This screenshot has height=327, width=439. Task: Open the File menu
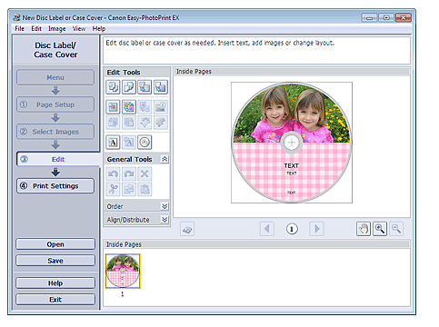coord(20,28)
